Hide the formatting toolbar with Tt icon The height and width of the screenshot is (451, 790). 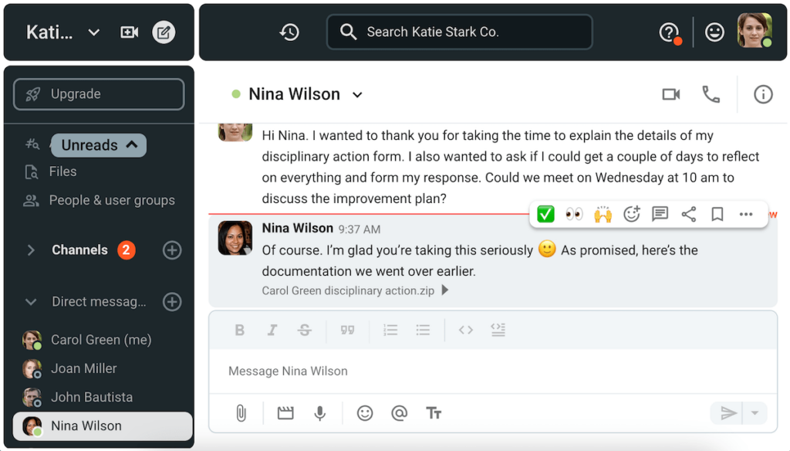(x=434, y=413)
